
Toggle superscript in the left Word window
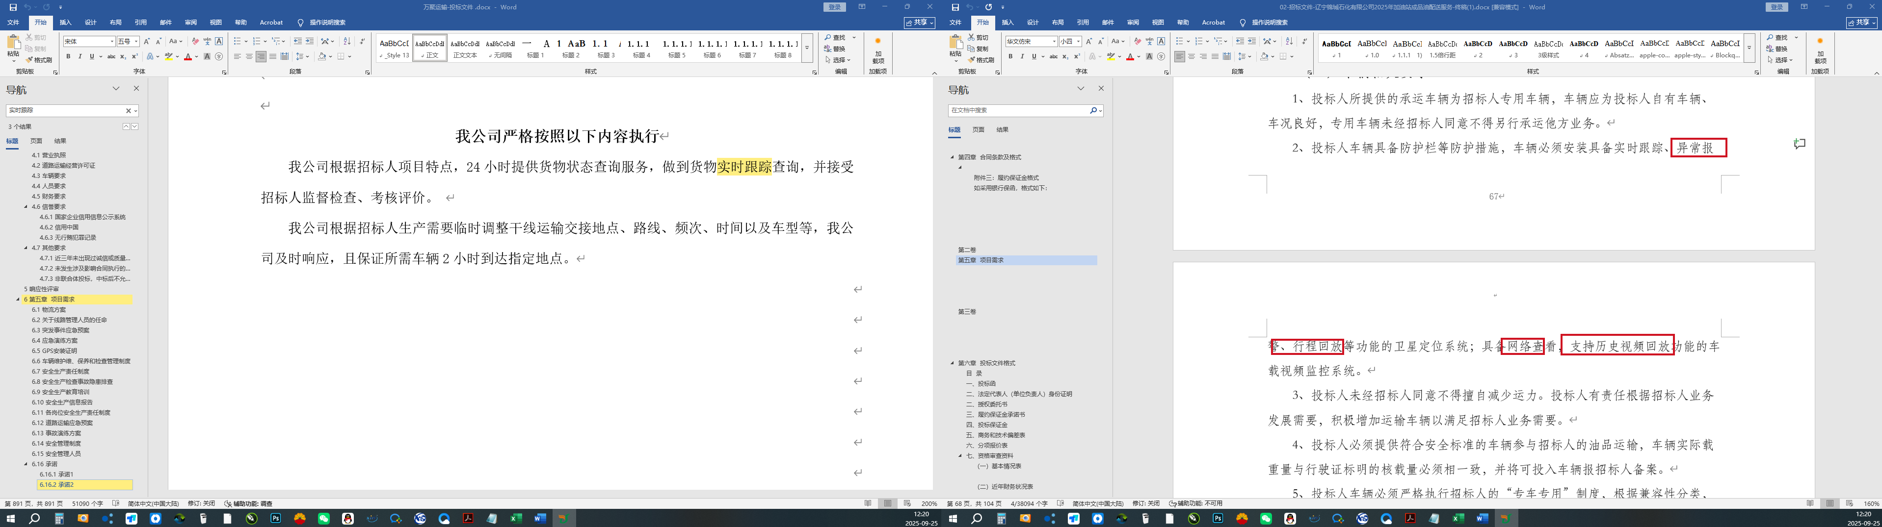[134, 56]
